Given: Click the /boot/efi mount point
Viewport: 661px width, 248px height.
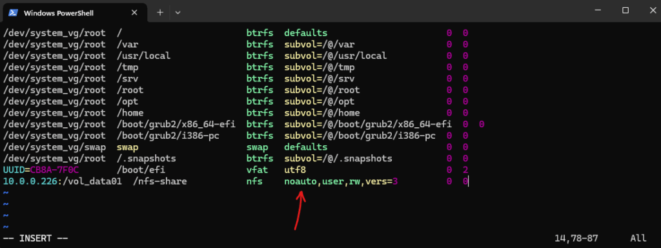Looking at the screenshot, I should pyautogui.click(x=141, y=170).
